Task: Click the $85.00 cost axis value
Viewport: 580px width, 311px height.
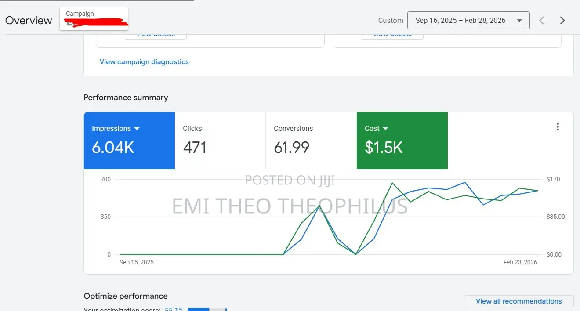Action: [556, 217]
